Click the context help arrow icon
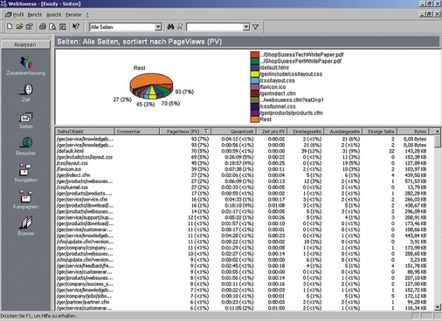 [76, 27]
